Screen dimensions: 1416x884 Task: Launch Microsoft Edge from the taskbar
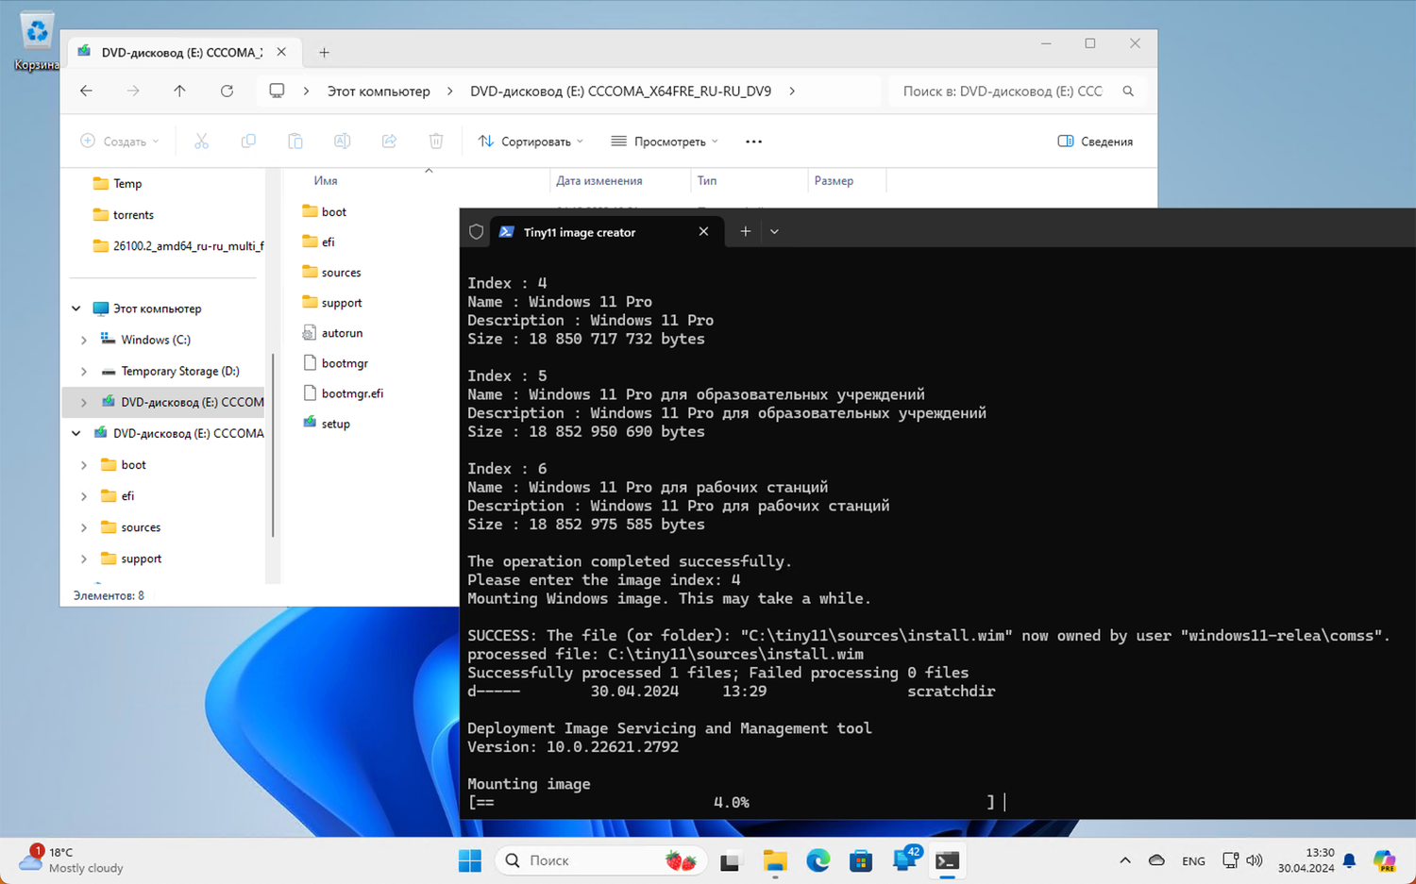pos(818,860)
